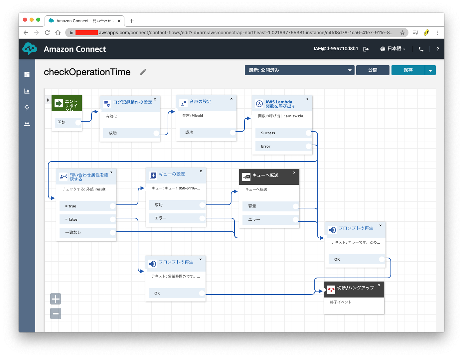The width and height of the screenshot is (463, 357).
Task: Click the IAM@d-956710d8b1 user label
Action: pyautogui.click(x=336, y=49)
